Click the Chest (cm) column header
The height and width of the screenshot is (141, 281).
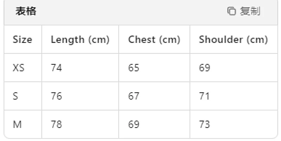[154, 40]
